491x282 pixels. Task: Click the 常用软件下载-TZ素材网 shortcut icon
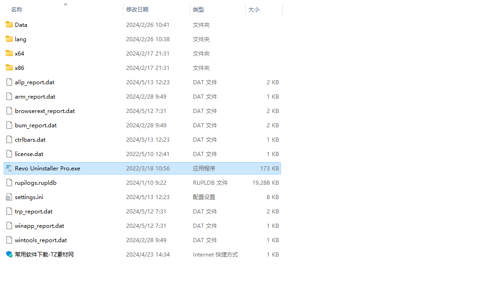point(9,255)
